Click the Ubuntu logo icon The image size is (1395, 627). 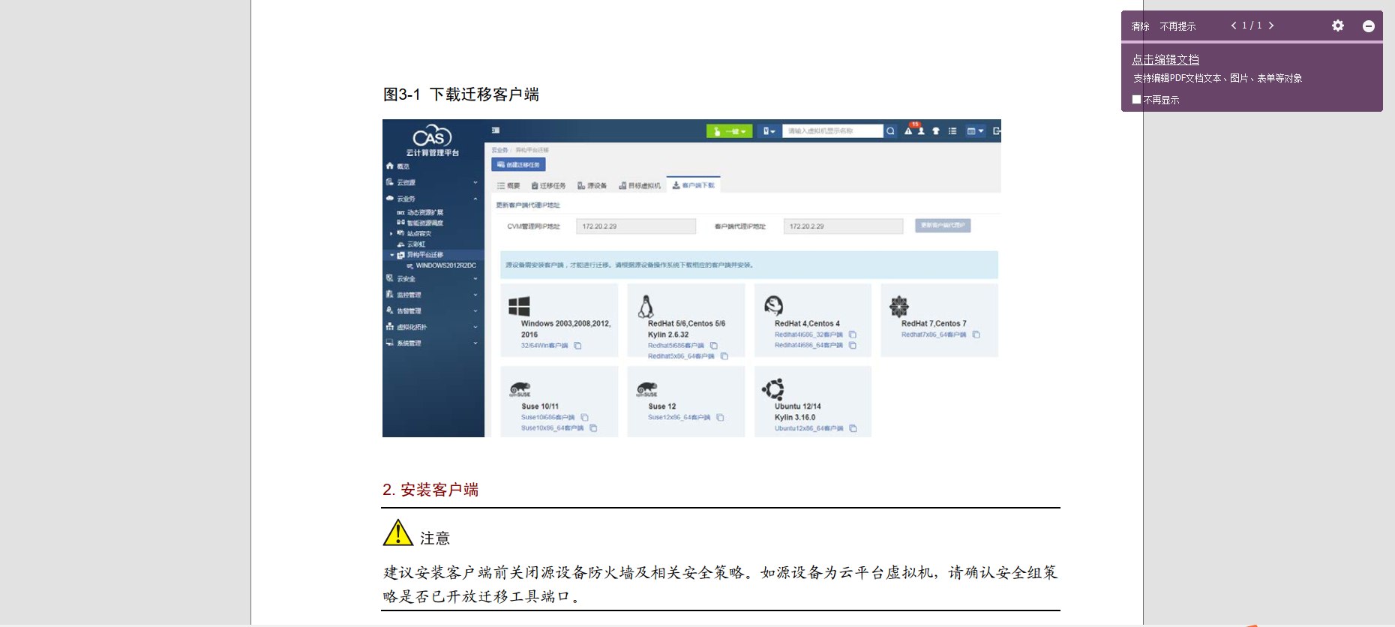[x=773, y=389]
